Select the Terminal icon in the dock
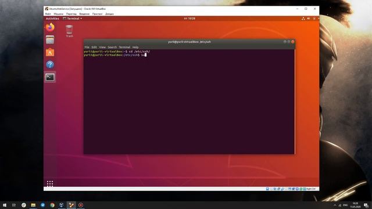The width and height of the screenshot is (372, 209). [50, 77]
